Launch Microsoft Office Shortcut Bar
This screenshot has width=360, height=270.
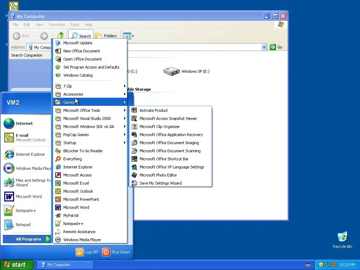(x=171, y=159)
